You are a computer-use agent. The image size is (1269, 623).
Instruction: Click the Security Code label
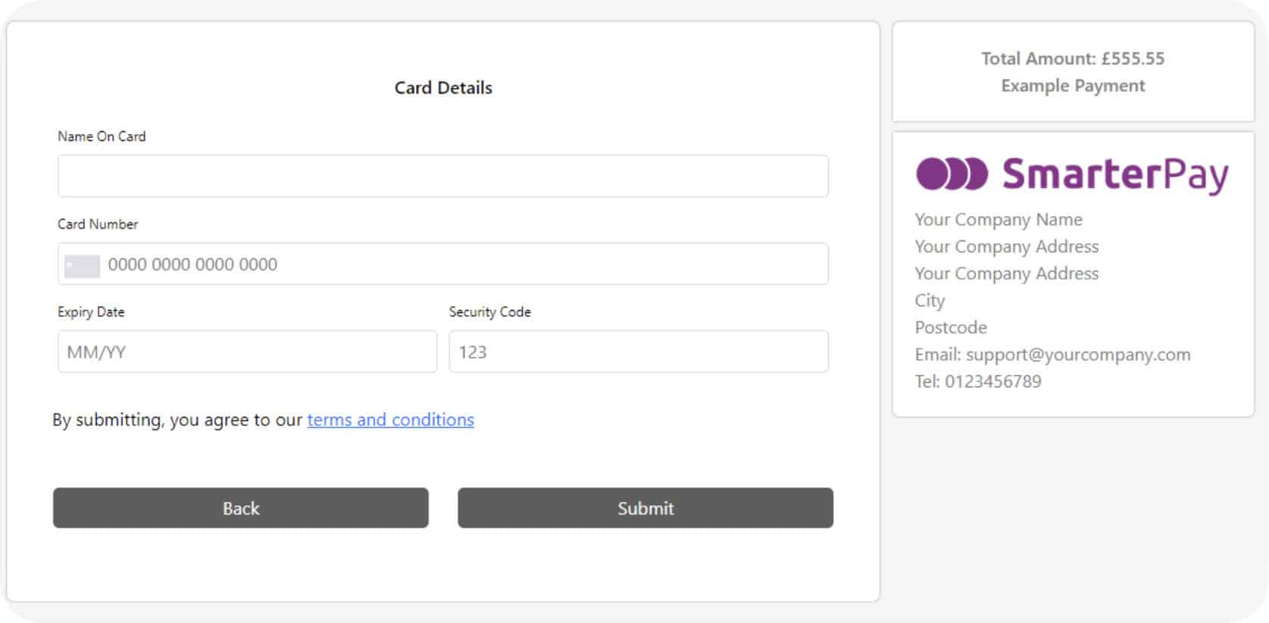489,312
